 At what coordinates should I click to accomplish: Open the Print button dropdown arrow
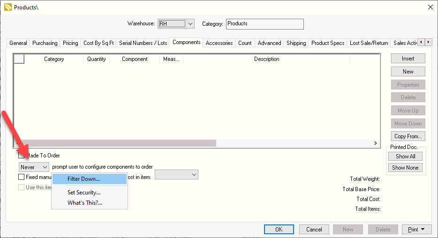[x=423, y=230]
